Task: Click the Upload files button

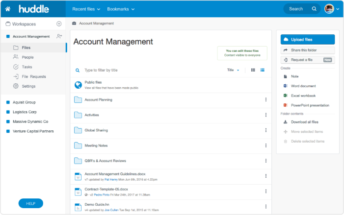Action: pos(308,39)
